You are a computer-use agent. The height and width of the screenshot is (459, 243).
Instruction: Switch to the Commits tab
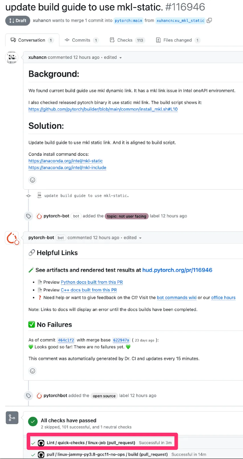coord(81,40)
